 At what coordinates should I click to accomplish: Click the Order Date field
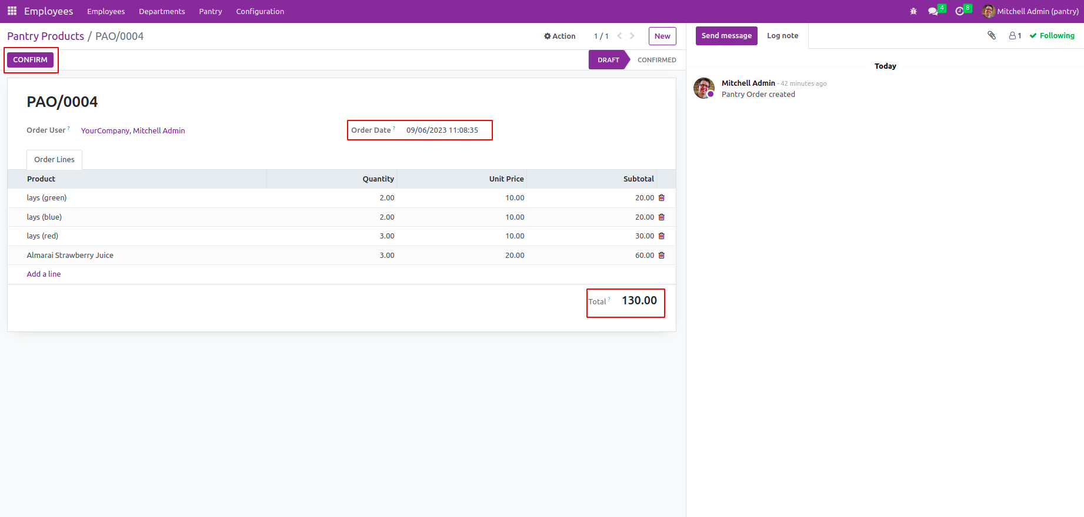[x=442, y=130]
